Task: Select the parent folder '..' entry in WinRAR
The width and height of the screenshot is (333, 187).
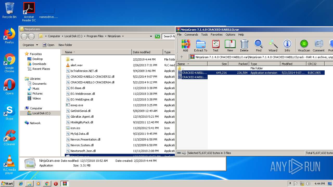Action: click(x=183, y=68)
